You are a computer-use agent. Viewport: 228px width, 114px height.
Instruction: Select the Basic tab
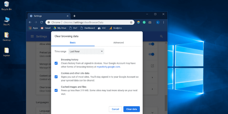[73, 42]
